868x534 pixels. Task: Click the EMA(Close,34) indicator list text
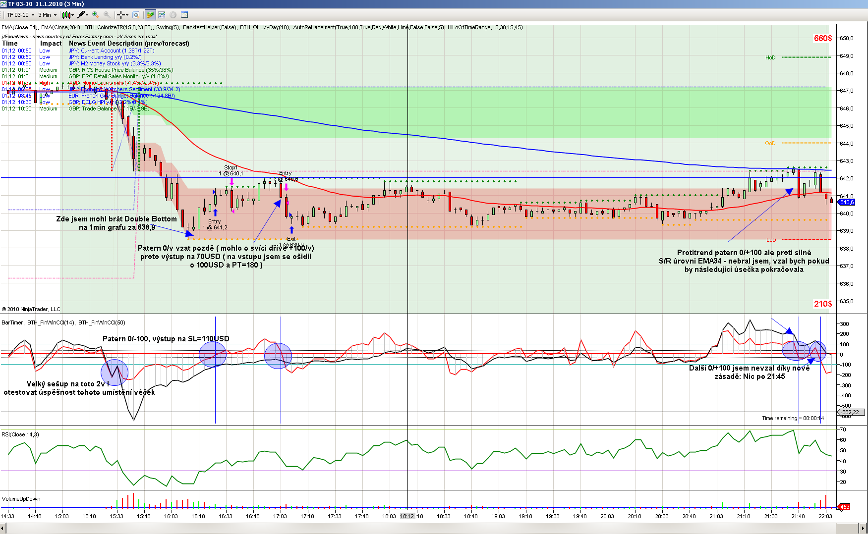[20, 27]
